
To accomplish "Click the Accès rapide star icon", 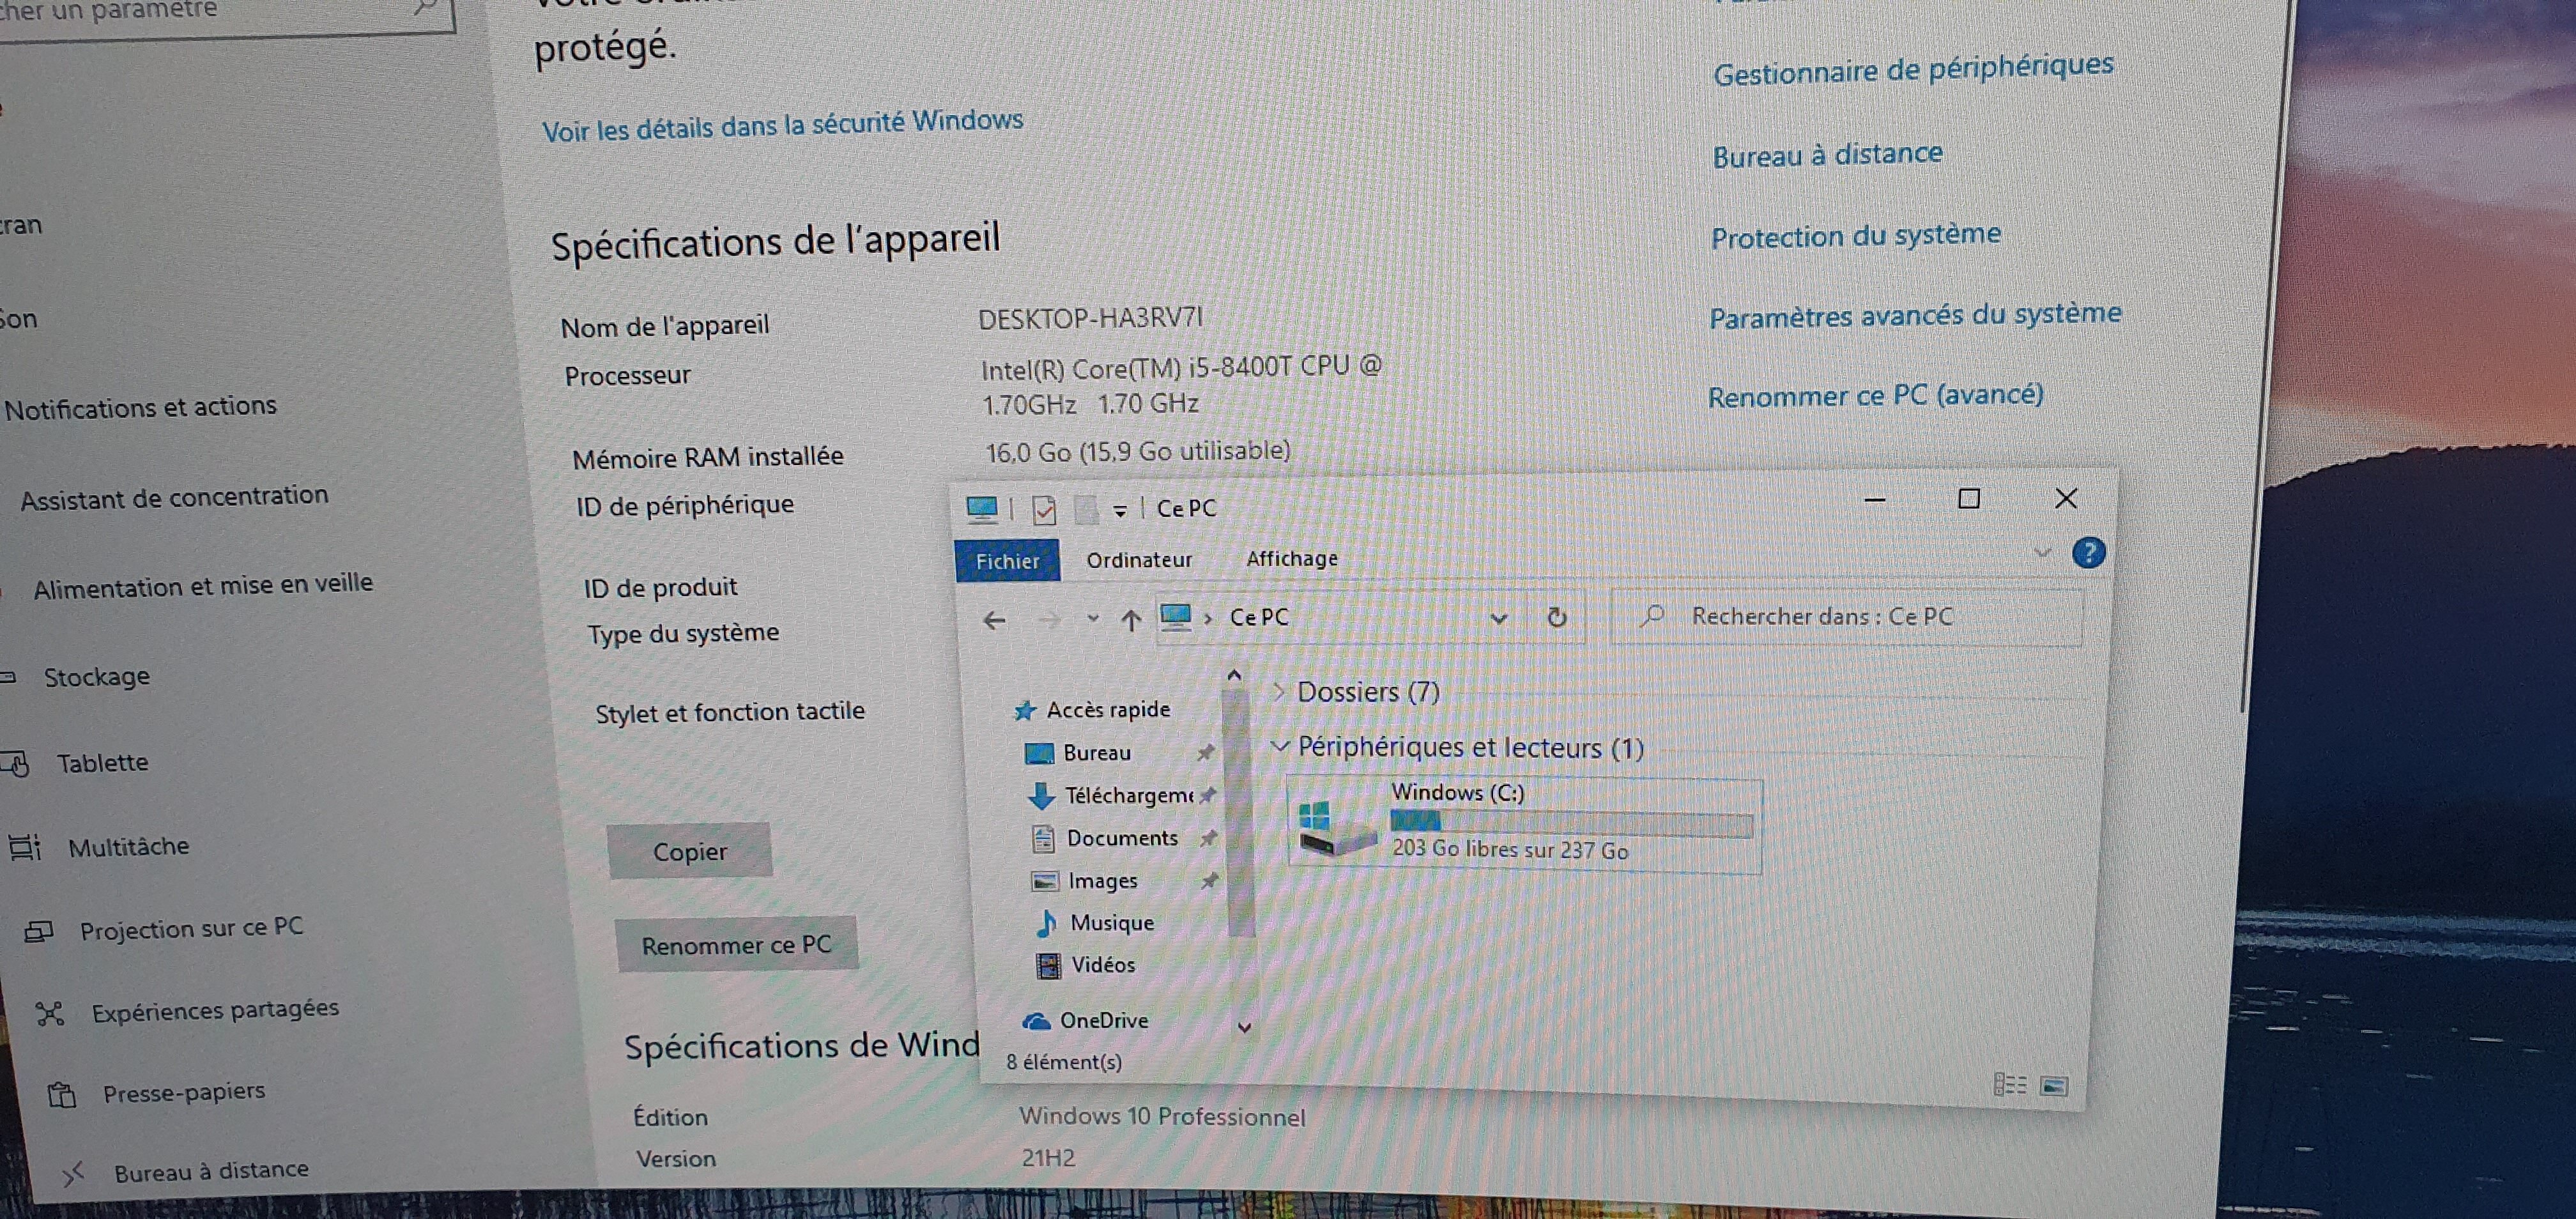I will pyautogui.click(x=1024, y=711).
